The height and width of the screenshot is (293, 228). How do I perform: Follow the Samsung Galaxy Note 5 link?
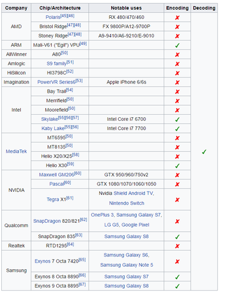pyautogui.click(x=127, y=265)
